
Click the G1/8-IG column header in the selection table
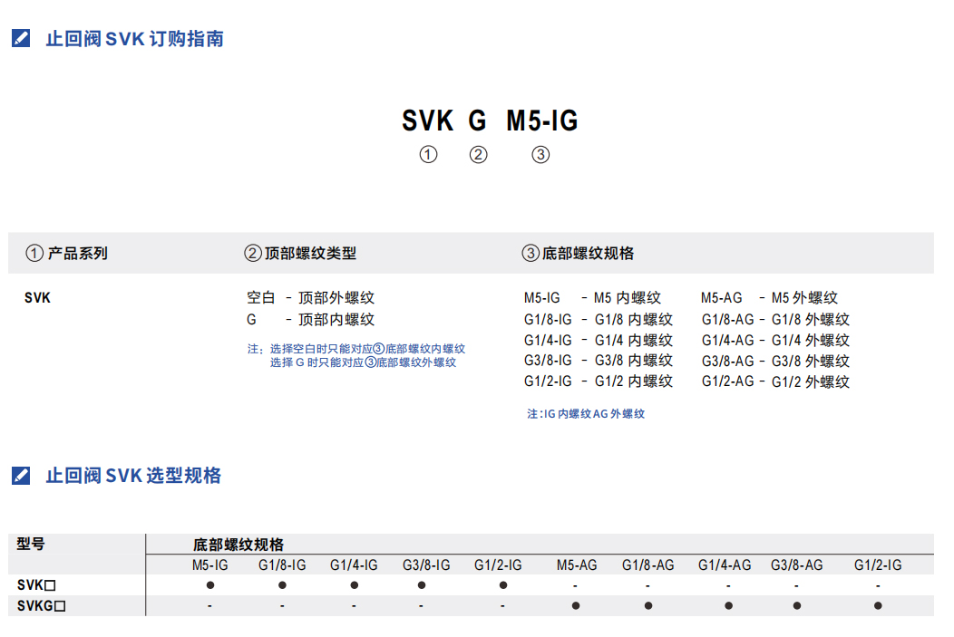coord(282,565)
